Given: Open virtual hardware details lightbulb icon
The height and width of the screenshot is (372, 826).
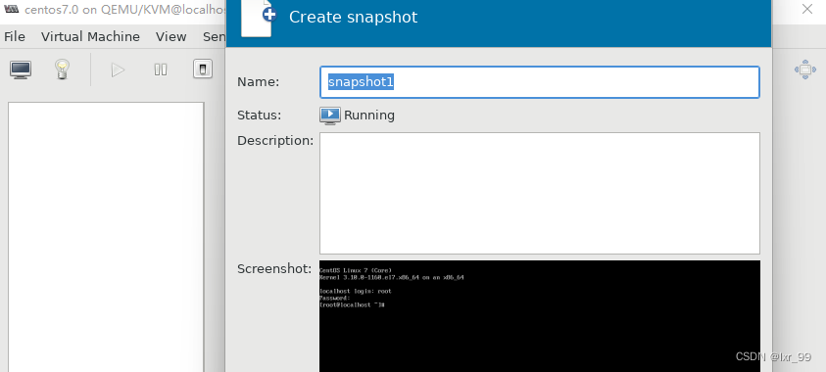Looking at the screenshot, I should tap(63, 70).
